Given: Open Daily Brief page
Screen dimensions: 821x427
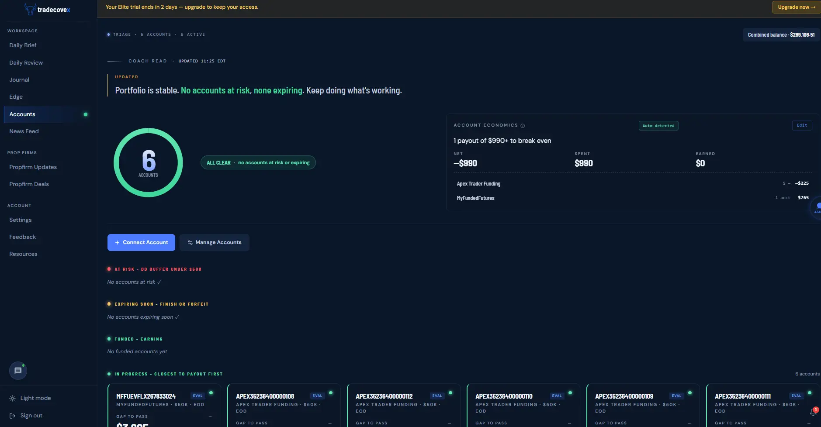Looking at the screenshot, I should (23, 45).
